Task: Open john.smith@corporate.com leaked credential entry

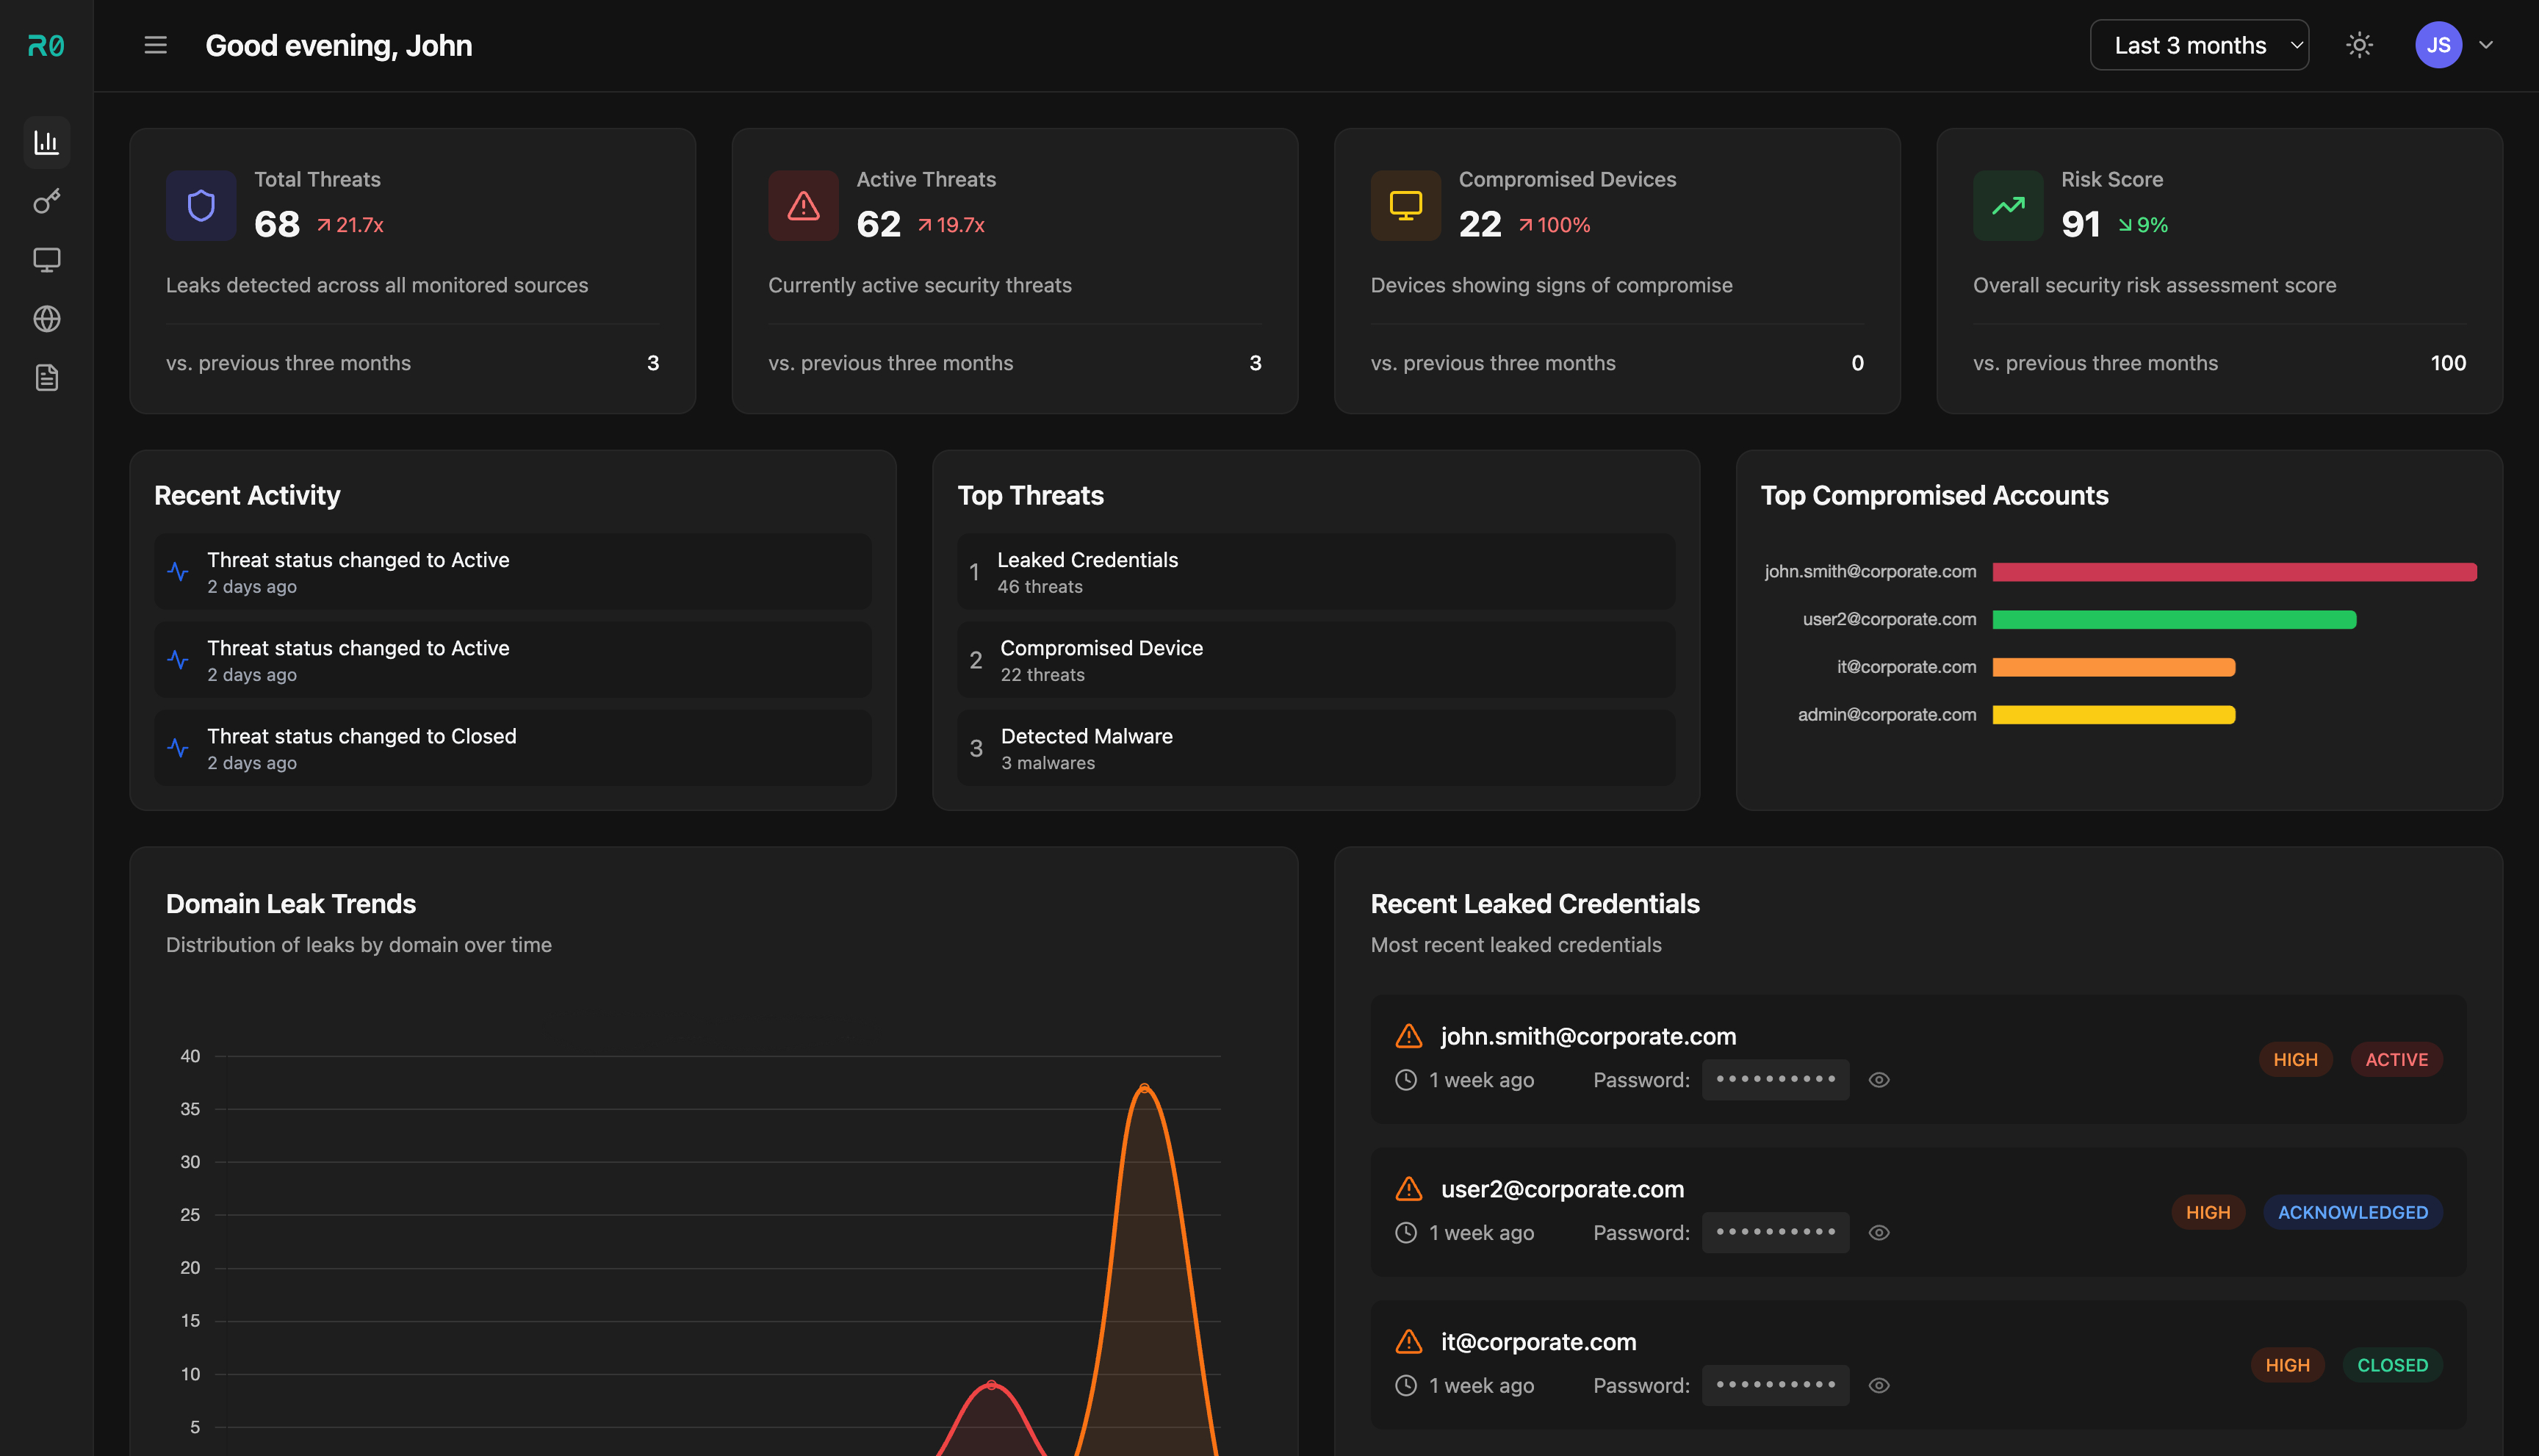Action: click(x=1918, y=1059)
